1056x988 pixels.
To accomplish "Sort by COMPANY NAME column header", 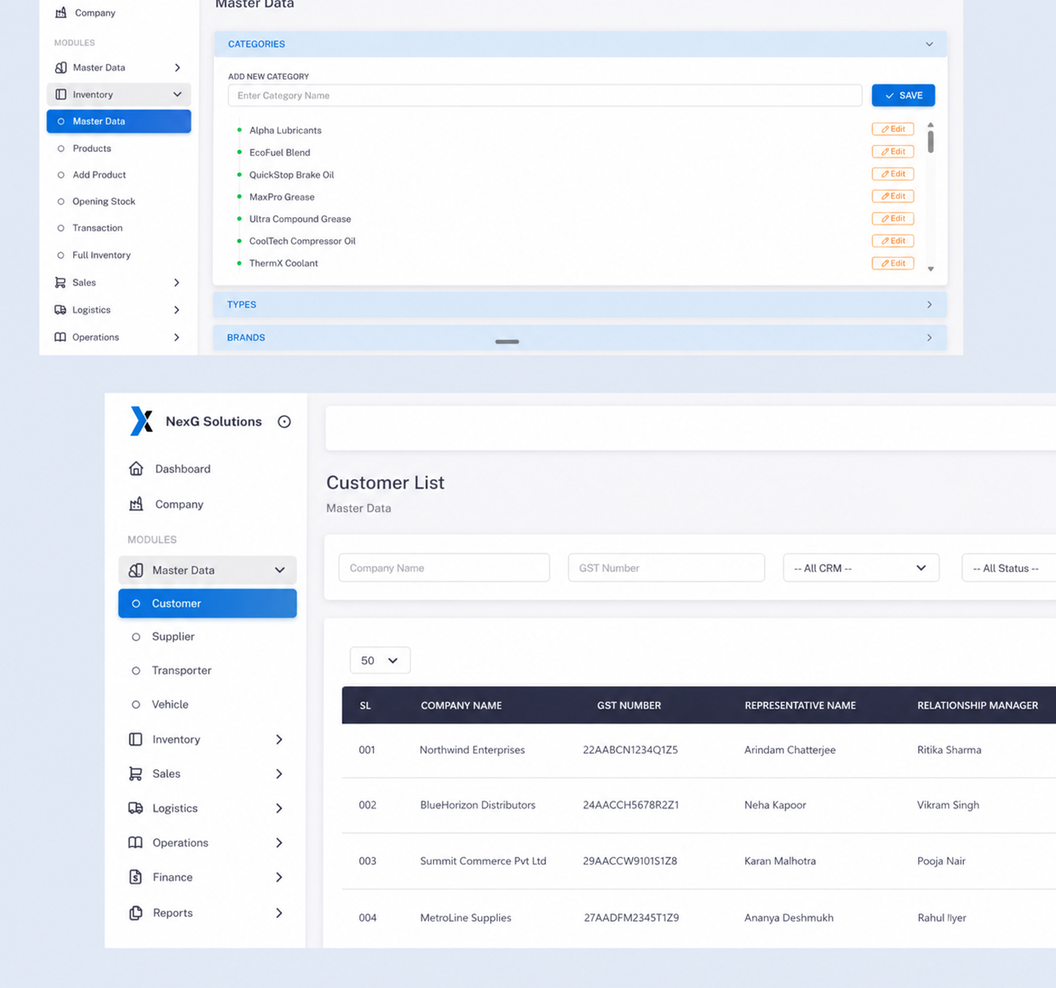I will tap(461, 705).
